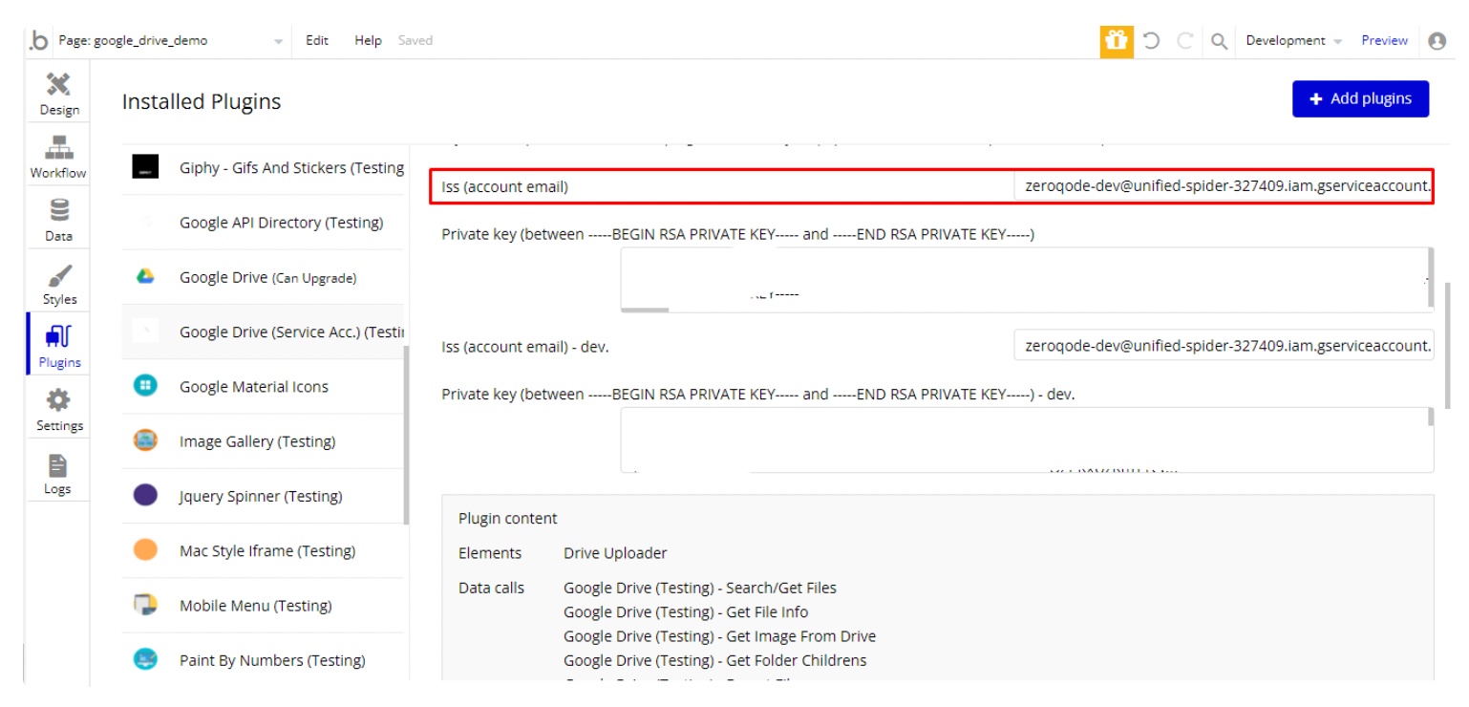Select Mobile Menu (Testing) plugin
Image resolution: width=1469 pixels, height=707 pixels.
(x=263, y=605)
